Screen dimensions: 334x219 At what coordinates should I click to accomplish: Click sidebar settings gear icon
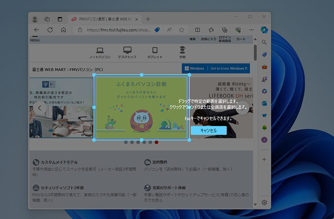point(264,203)
